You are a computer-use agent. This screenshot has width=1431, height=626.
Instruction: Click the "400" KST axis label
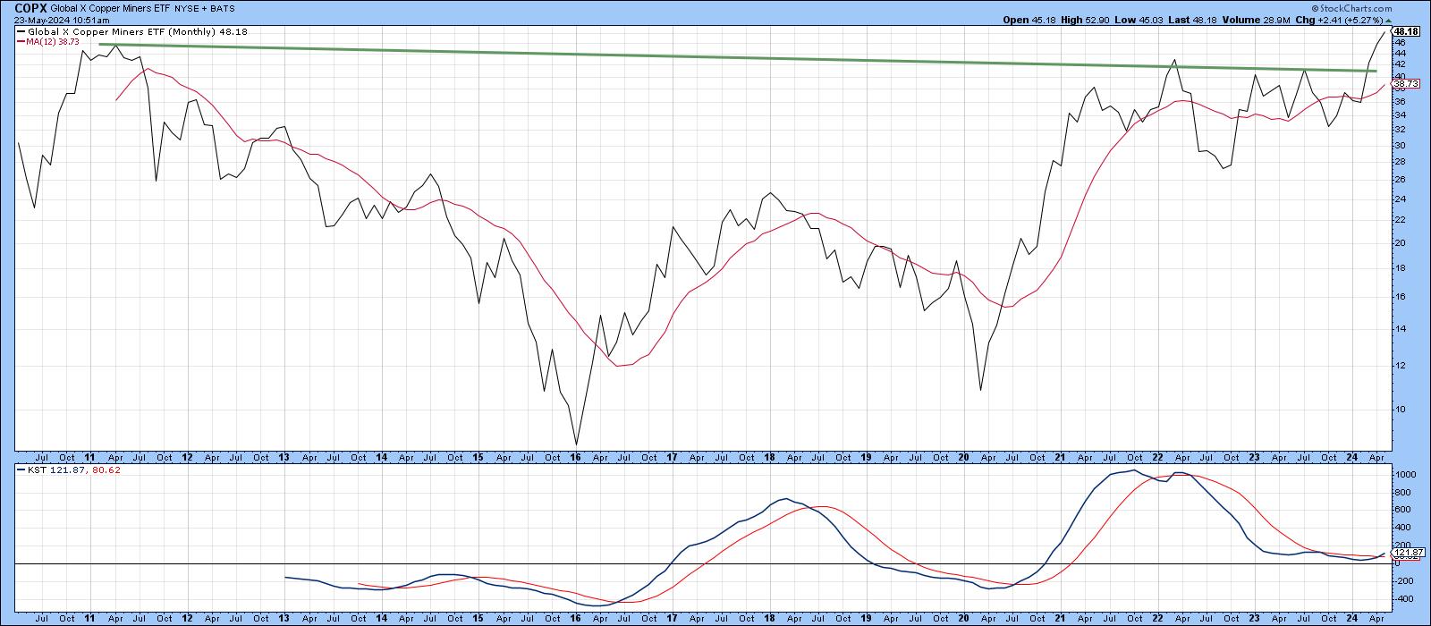(x=1401, y=528)
